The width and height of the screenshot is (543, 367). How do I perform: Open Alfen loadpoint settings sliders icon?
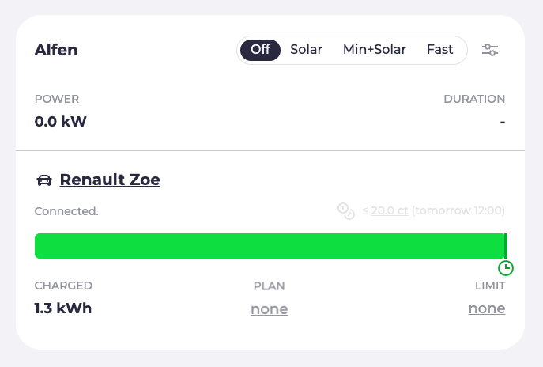pos(490,50)
